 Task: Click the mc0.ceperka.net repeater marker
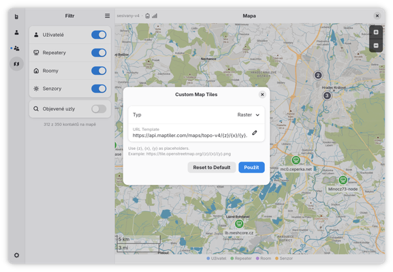tap(296, 160)
